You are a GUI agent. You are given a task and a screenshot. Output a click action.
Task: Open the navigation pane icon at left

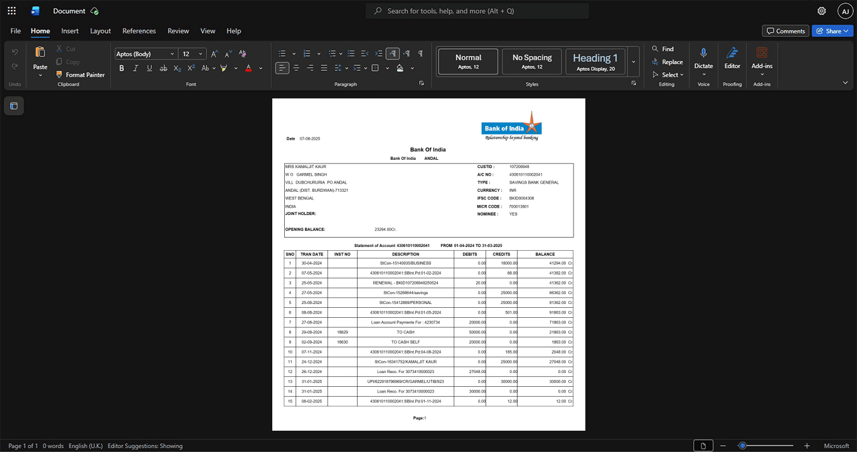[14, 106]
